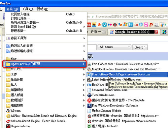Click the Google Reader tab feed icon

click(112, 32)
